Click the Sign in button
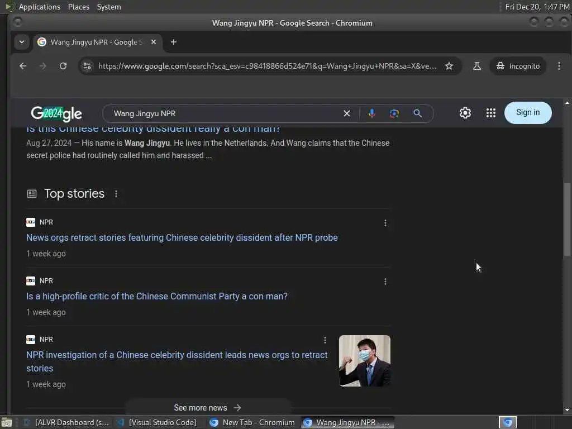572x429 pixels. 527,113
